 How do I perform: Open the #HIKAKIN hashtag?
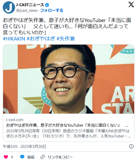coord(14,39)
